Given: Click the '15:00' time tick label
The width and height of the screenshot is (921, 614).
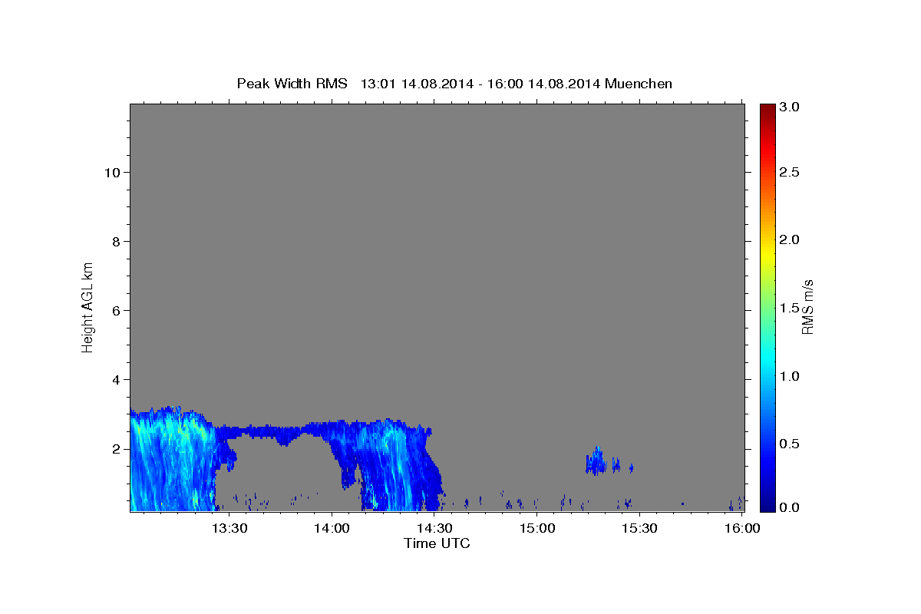Looking at the screenshot, I should (x=537, y=528).
